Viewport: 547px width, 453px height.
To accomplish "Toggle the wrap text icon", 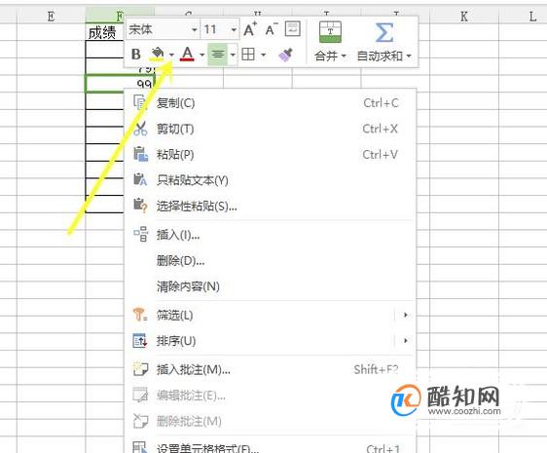I will point(292,29).
